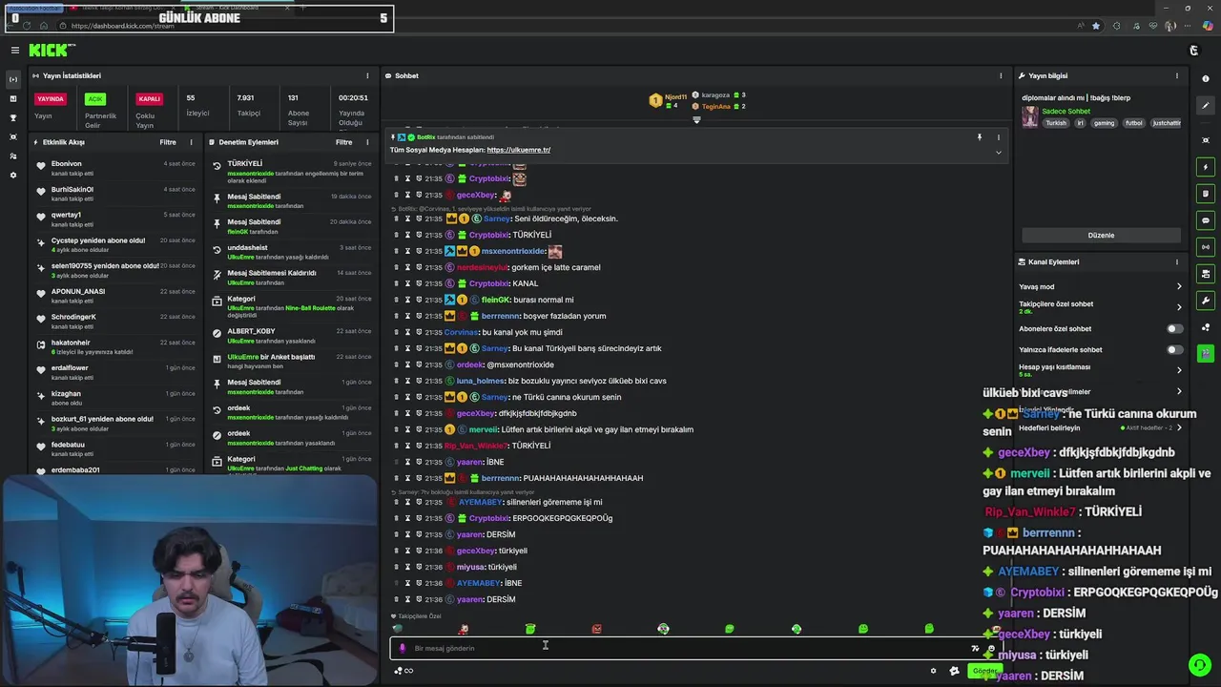1221x687 pixels.
Task: Click the pencil edit icon in right sidebar
Action: pos(1206,106)
